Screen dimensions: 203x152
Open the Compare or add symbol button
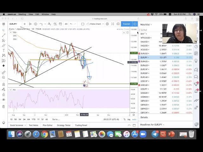pyautogui.click(x=36, y=24)
